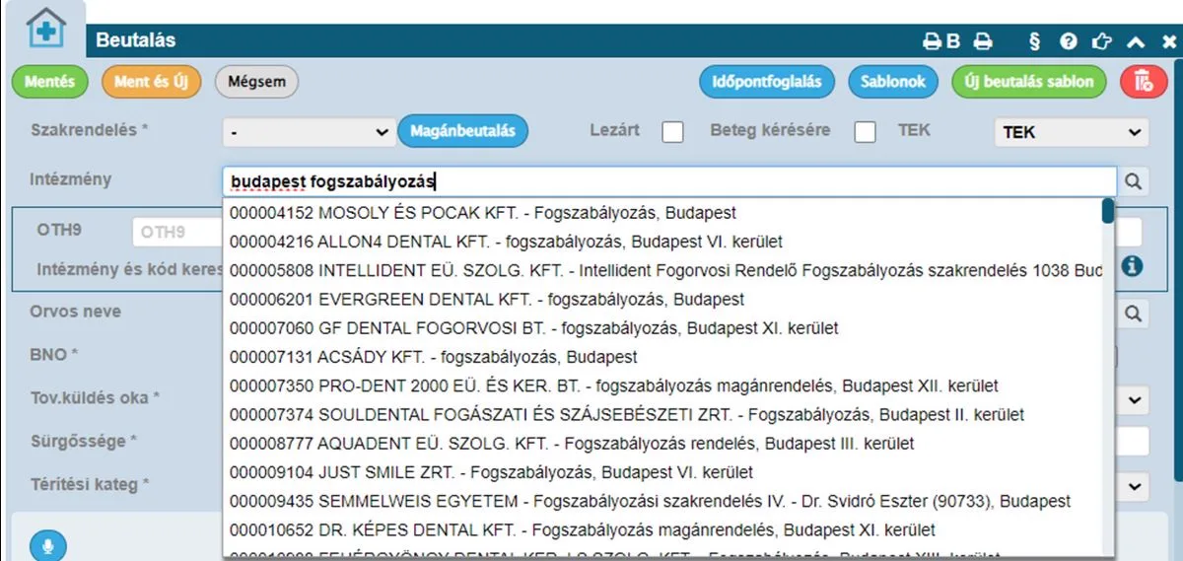Screen dimensions: 1183x561
Task: Select INTELLIDENT EÜ. SZOLG. KFT. suggestion
Action: pyautogui.click(x=661, y=270)
